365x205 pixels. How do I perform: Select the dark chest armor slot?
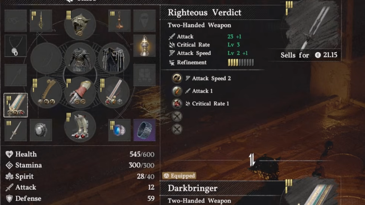(80, 59)
